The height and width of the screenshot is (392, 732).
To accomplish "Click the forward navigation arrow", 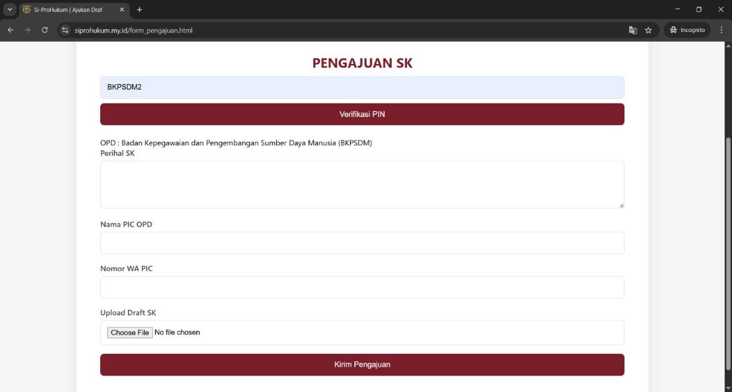I will click(x=27, y=30).
